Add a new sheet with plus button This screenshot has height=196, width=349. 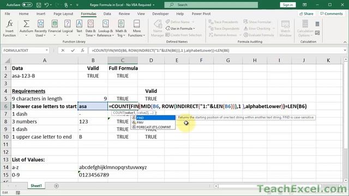tap(56, 186)
